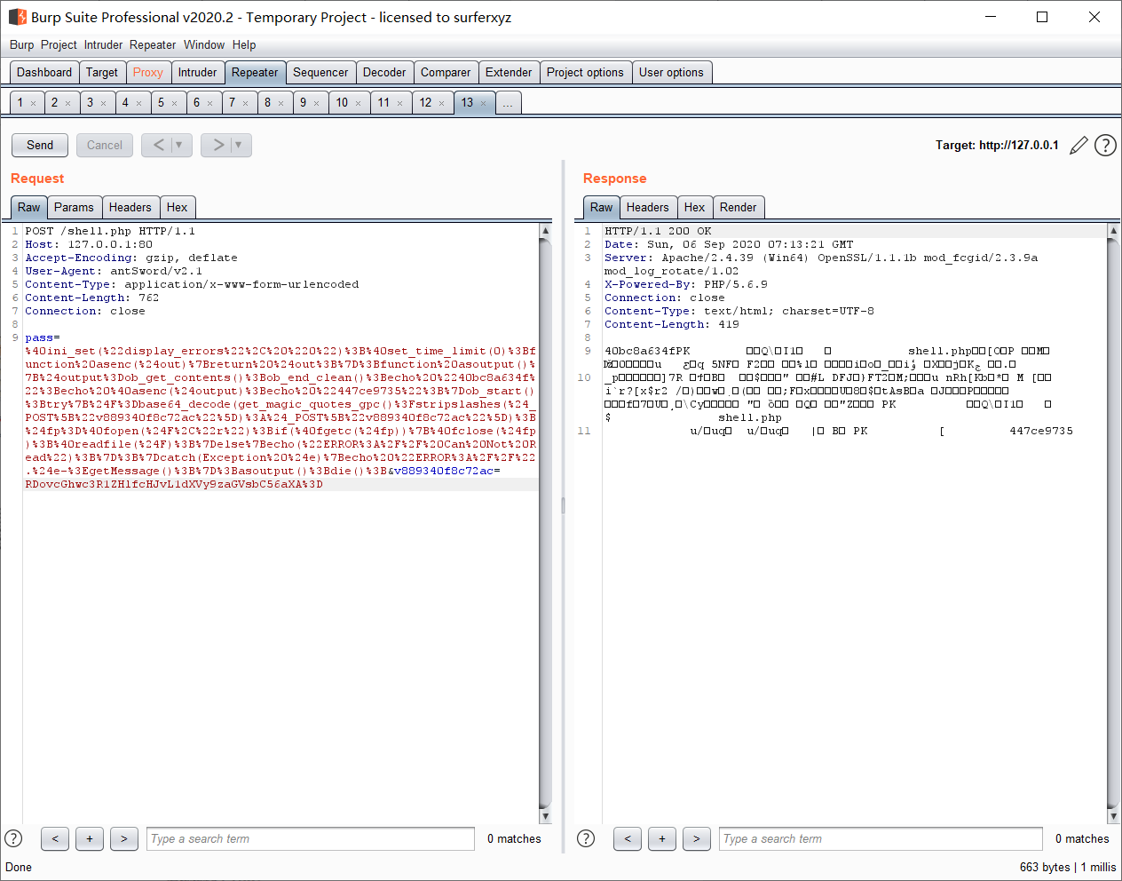
Task: Click response scrollbar up arrow
Action: pos(1113,230)
